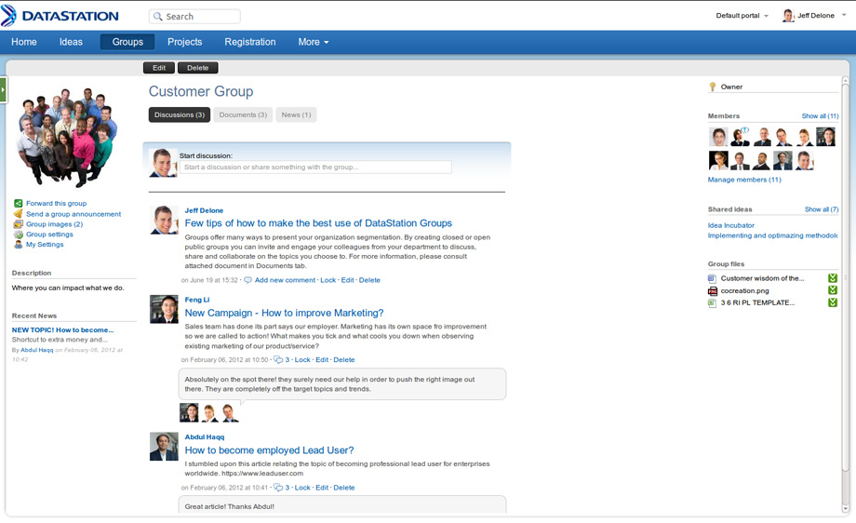Click in the Search field
The width and height of the screenshot is (856, 523).
pos(194,17)
